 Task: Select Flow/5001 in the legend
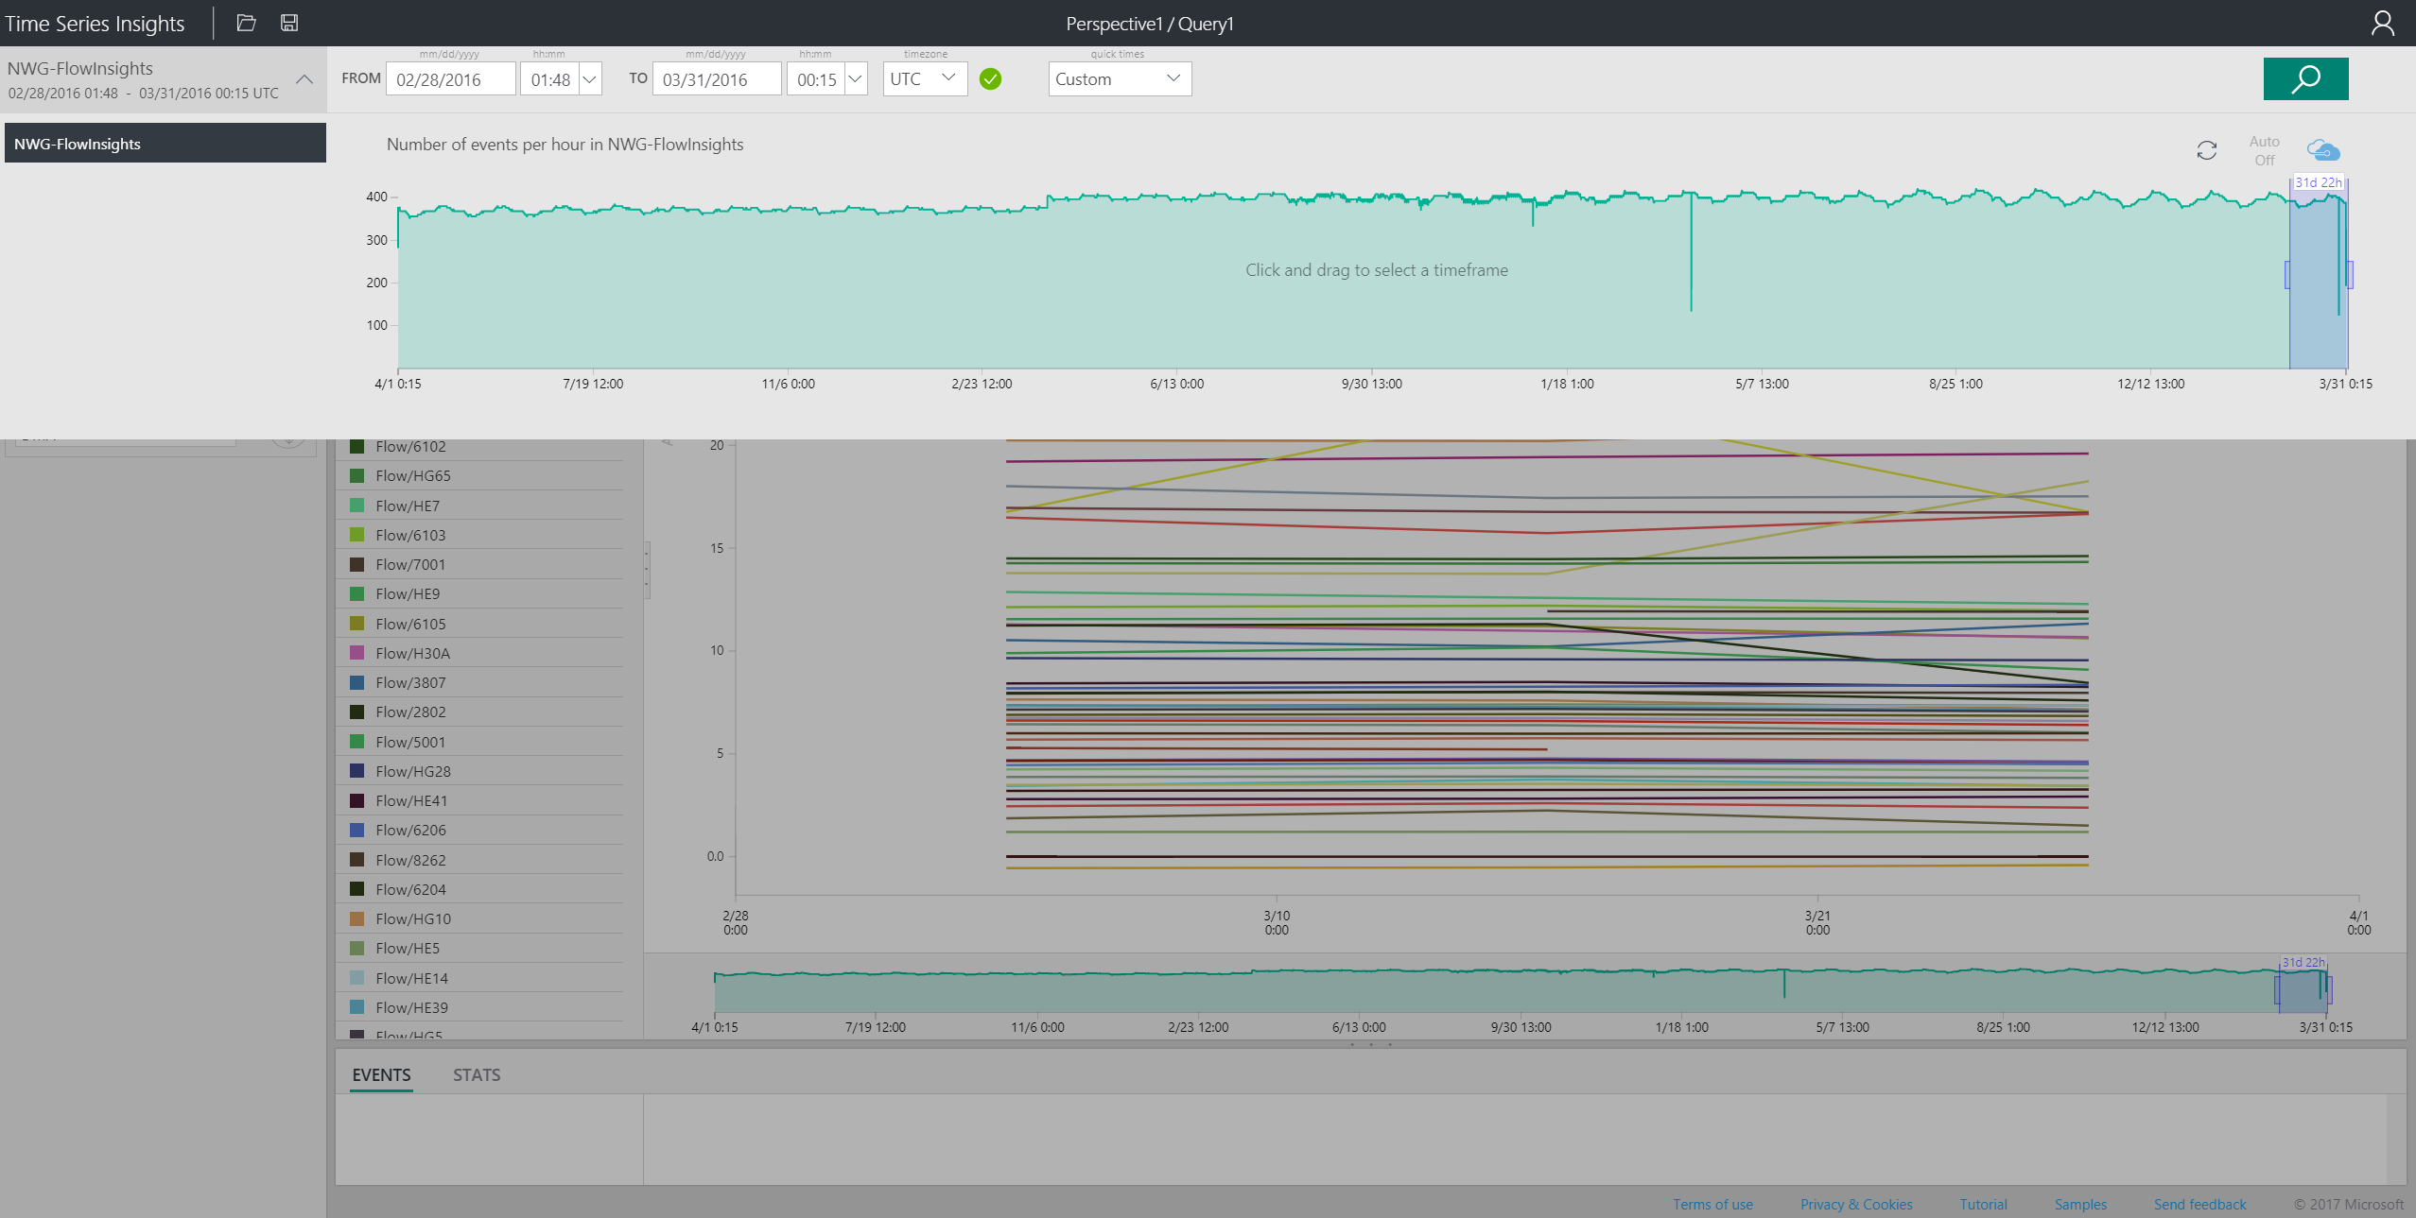click(479, 742)
